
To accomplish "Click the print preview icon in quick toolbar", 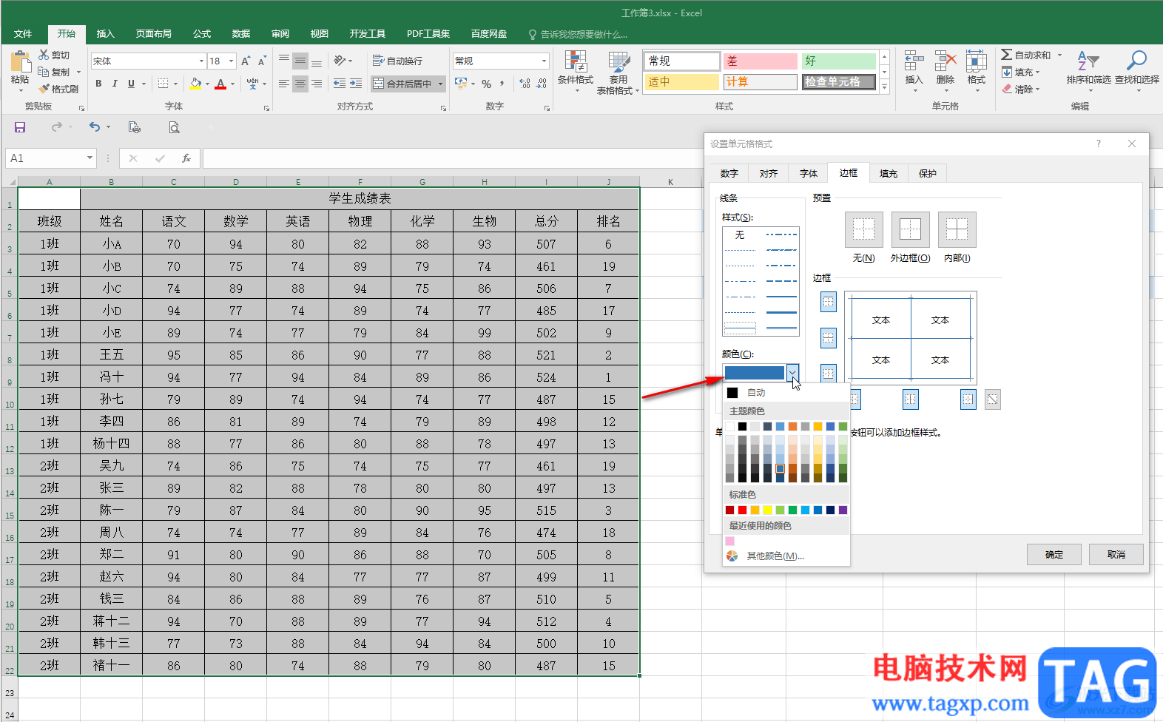I will [x=174, y=127].
